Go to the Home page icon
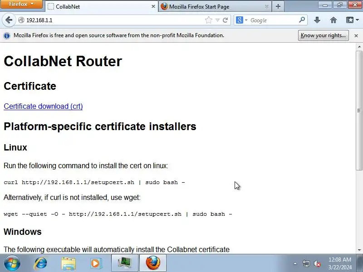Image resolution: width=363 pixels, height=272 pixels. point(334,20)
